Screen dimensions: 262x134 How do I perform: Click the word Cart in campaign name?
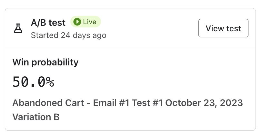77,103
